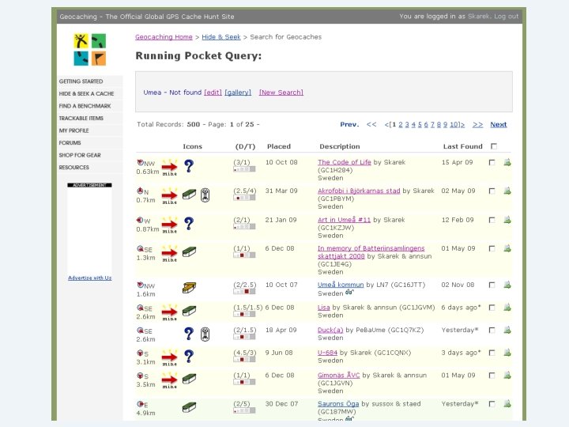569x427 pixels.
Task: Click the Log out link
Action: click(507, 17)
